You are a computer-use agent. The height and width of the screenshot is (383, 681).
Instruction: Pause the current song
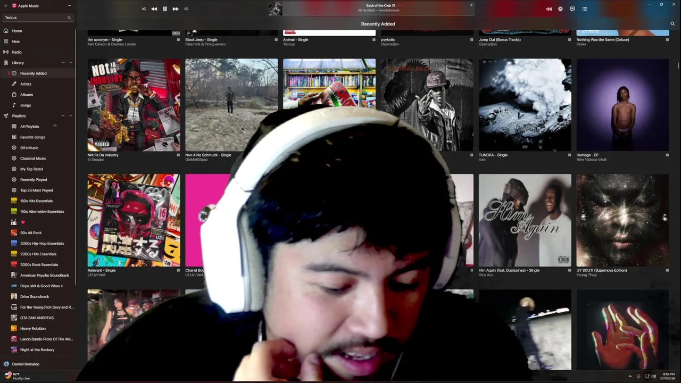point(165,9)
